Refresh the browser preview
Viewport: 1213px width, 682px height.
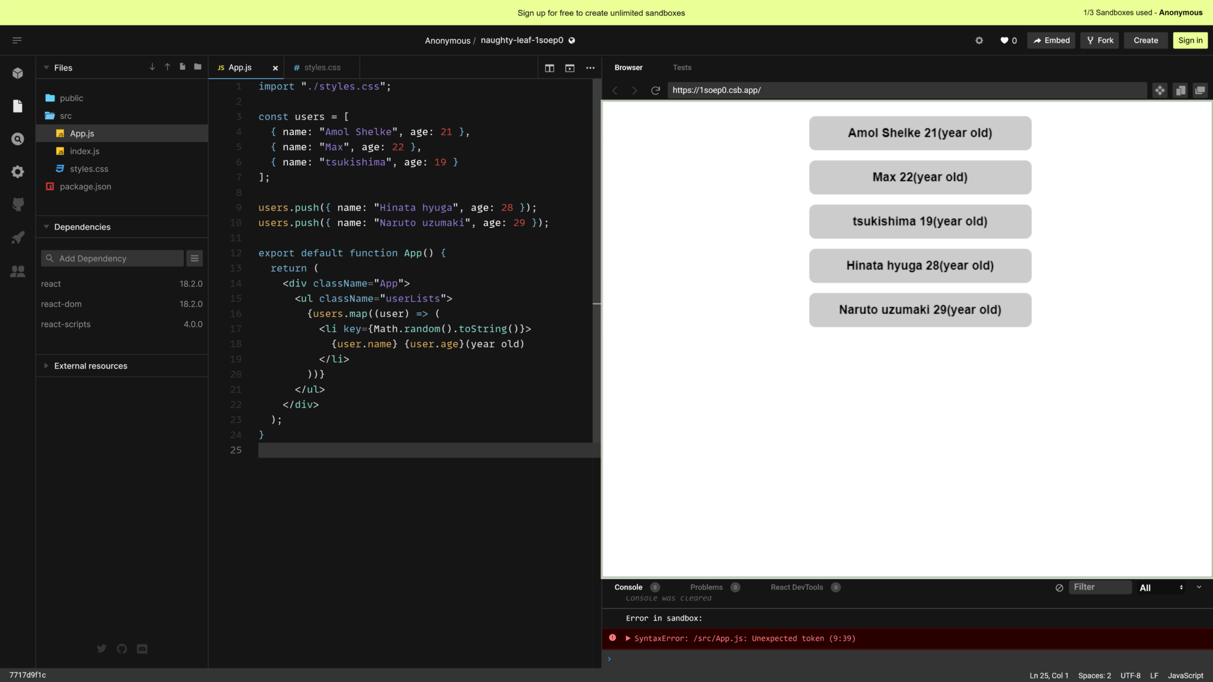tap(656, 90)
